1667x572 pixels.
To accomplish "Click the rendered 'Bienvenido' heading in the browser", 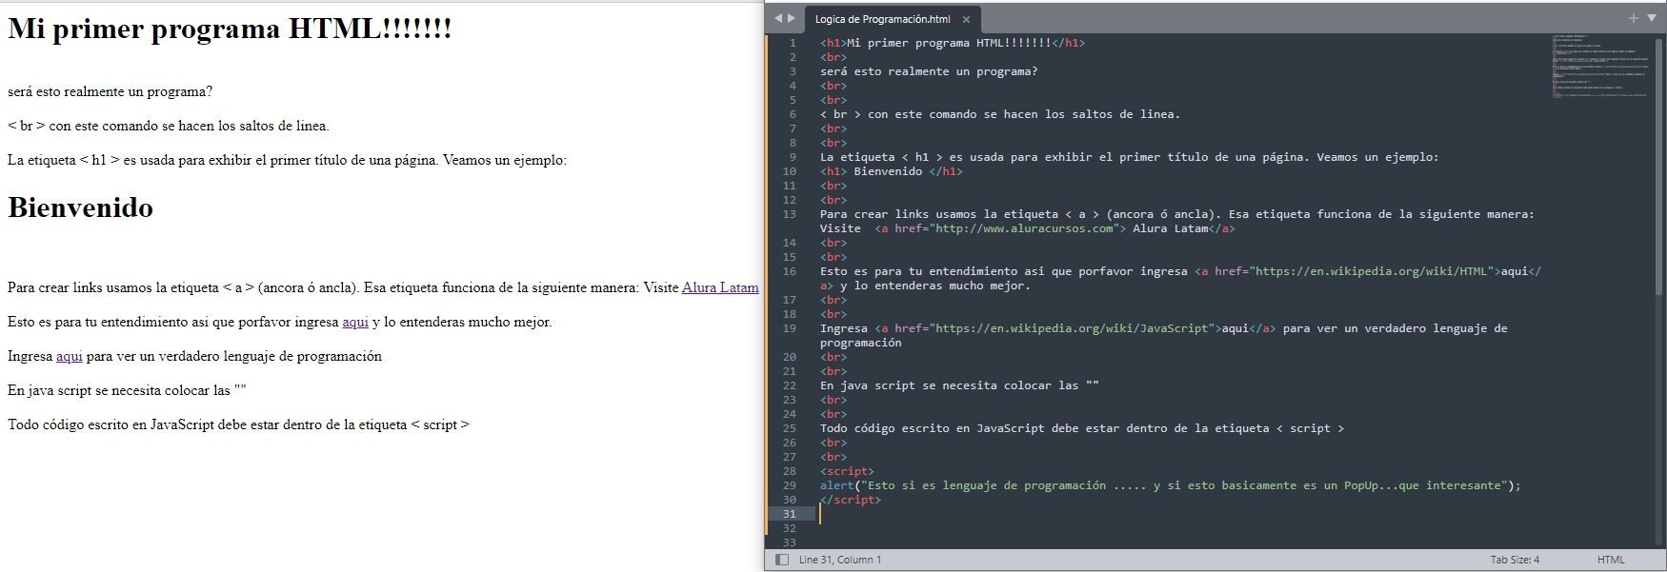I will pos(81,207).
